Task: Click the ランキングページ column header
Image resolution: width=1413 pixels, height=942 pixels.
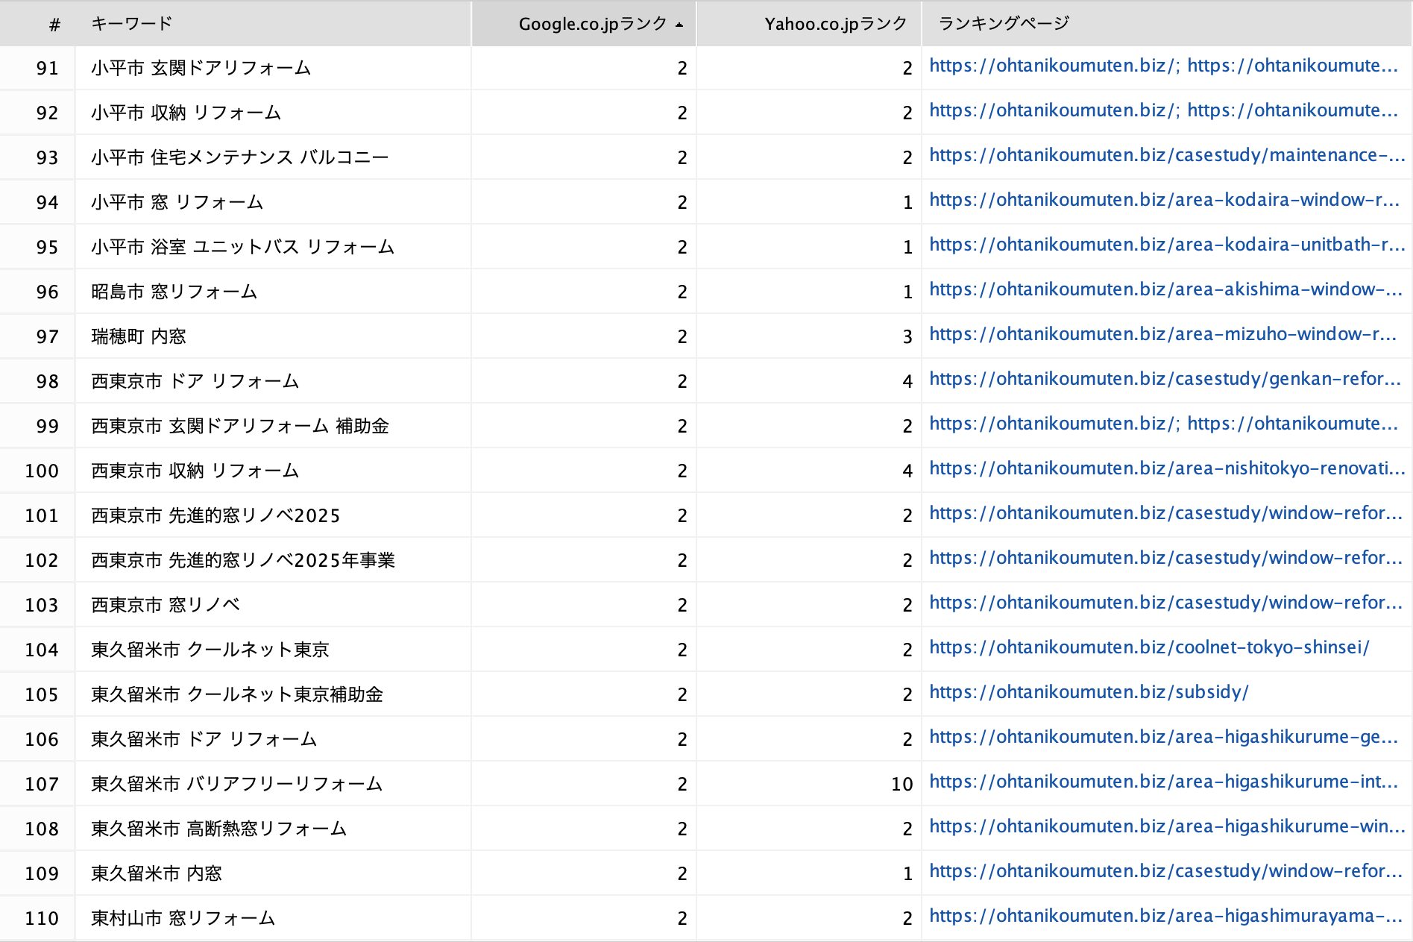Action: click(1003, 24)
